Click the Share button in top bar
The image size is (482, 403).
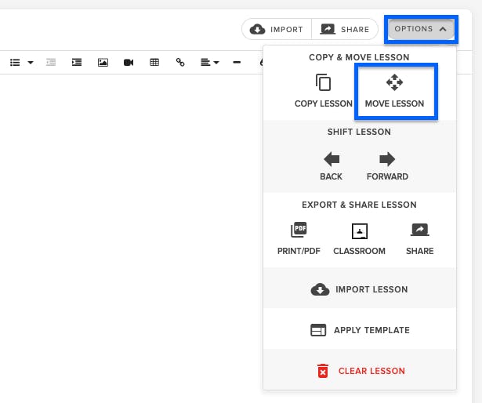tap(345, 29)
